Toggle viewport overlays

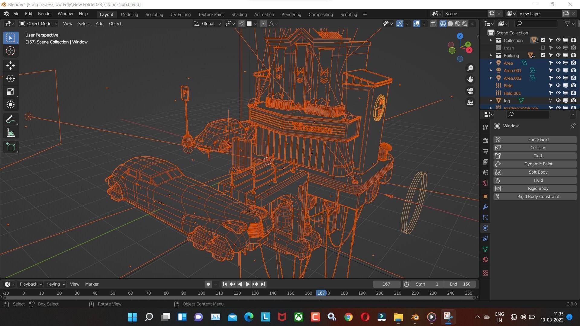(x=417, y=24)
